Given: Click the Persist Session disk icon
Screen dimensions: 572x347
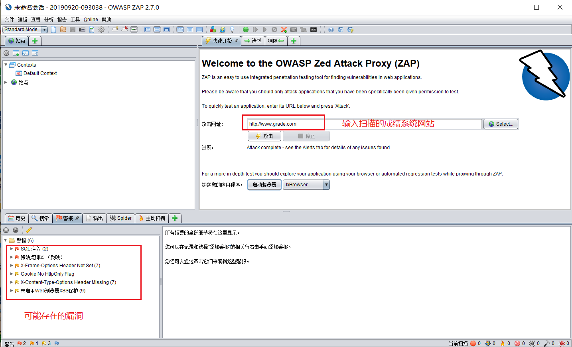Looking at the screenshot, I should (x=73, y=30).
